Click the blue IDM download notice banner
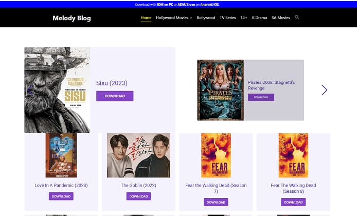This screenshot has height=216, width=357. tap(178, 4)
